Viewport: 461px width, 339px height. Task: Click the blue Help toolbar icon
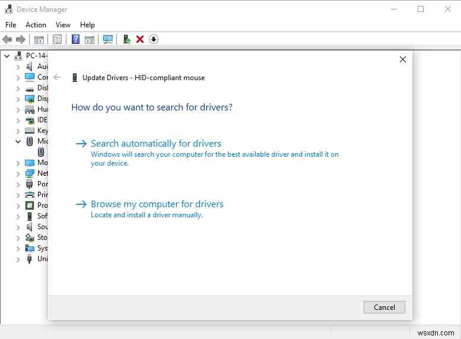pyautogui.click(x=75, y=39)
